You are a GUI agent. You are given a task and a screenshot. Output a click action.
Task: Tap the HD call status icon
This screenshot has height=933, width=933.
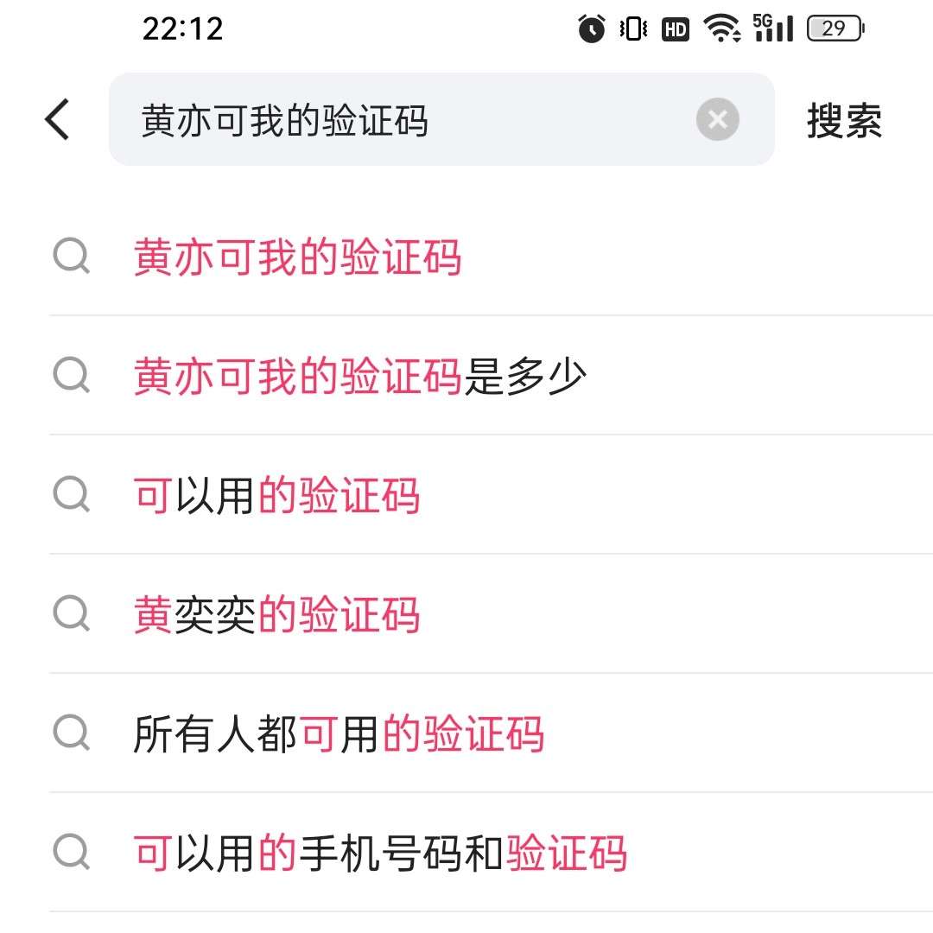676,30
